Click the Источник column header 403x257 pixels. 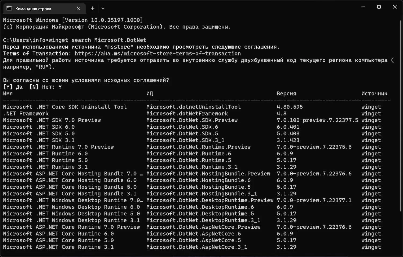coord(374,94)
